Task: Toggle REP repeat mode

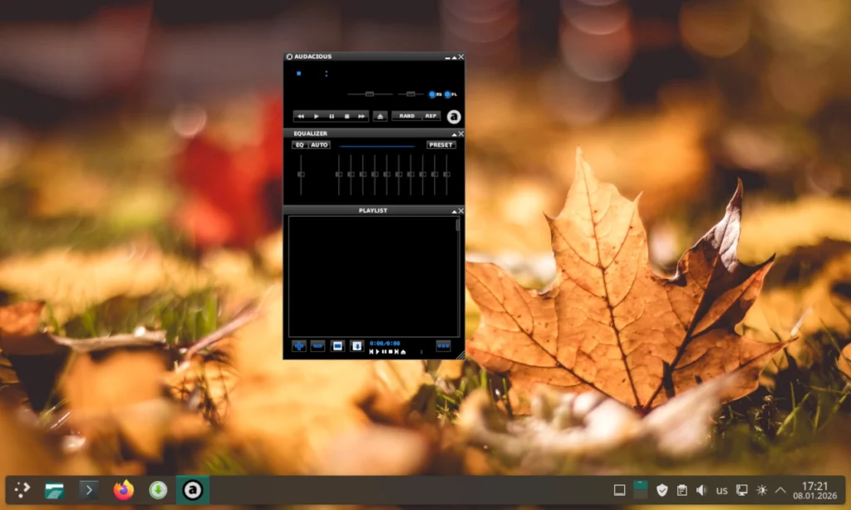Action: (x=431, y=116)
